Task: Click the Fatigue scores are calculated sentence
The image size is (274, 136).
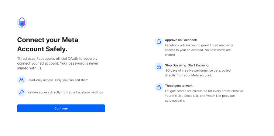Action: click(x=204, y=91)
